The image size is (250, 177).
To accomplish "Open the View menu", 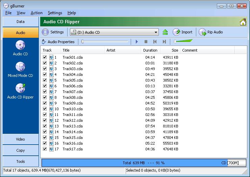I will point(21,13).
